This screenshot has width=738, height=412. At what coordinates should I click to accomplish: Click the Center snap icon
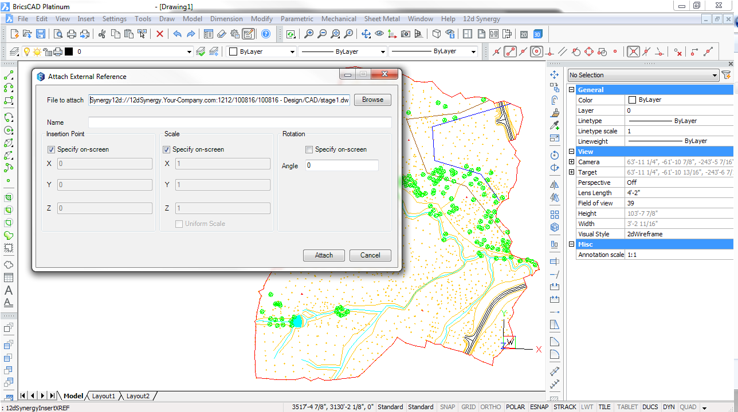pos(536,51)
